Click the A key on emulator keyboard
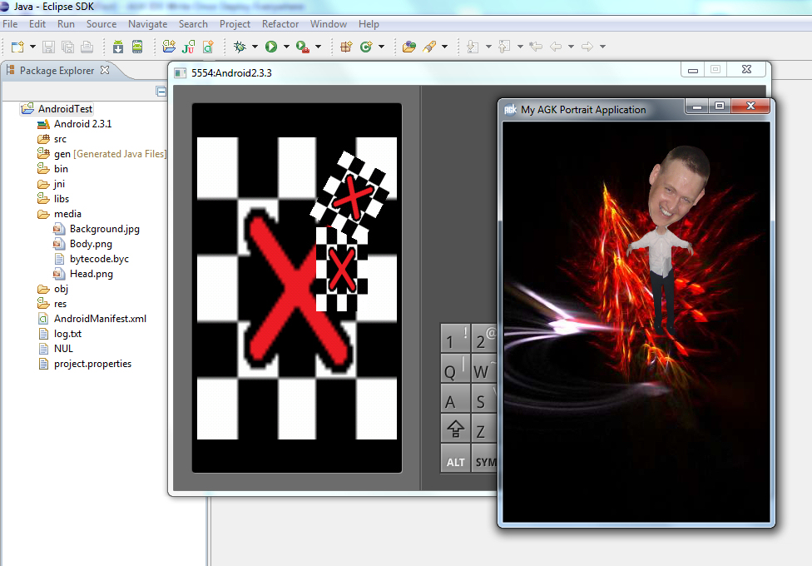 click(456, 398)
